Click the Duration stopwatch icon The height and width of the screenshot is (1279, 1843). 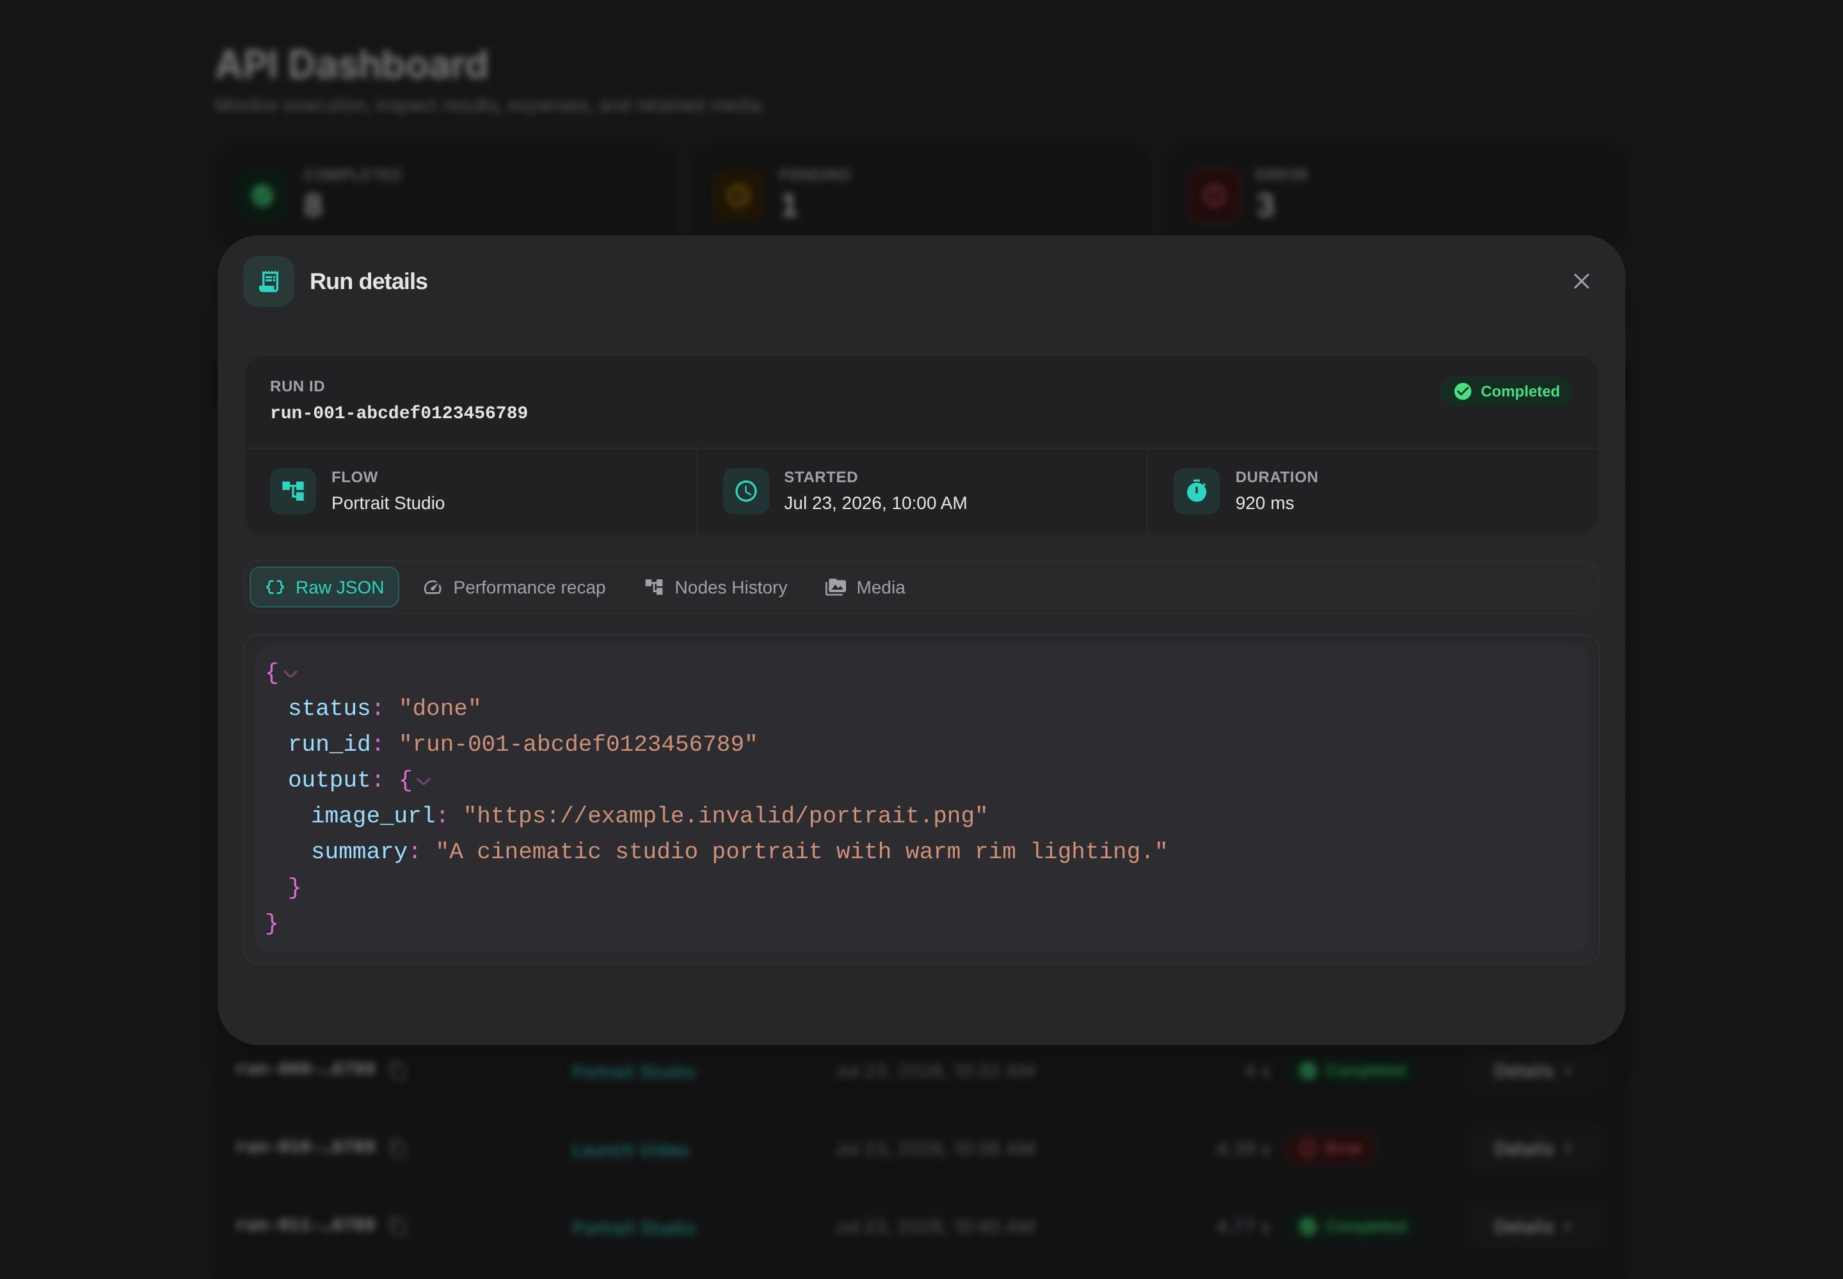point(1197,490)
